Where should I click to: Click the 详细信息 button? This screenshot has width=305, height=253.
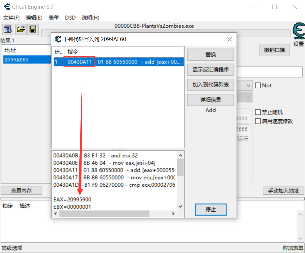[211, 100]
